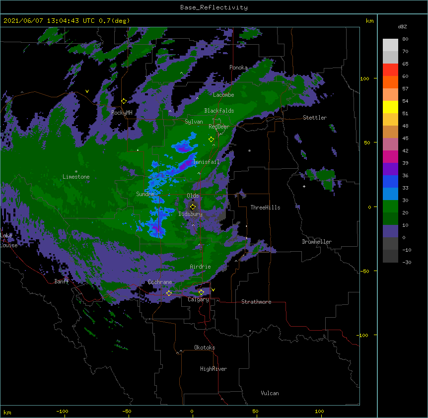
Task: Click the Vulcan town label
Action: point(270,393)
